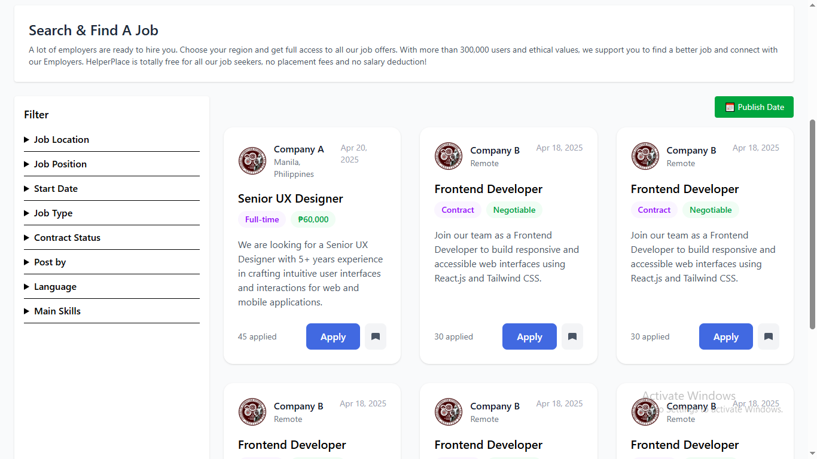This screenshot has width=817, height=459.
Task: Expand the Job Position filter
Action: (x=60, y=164)
